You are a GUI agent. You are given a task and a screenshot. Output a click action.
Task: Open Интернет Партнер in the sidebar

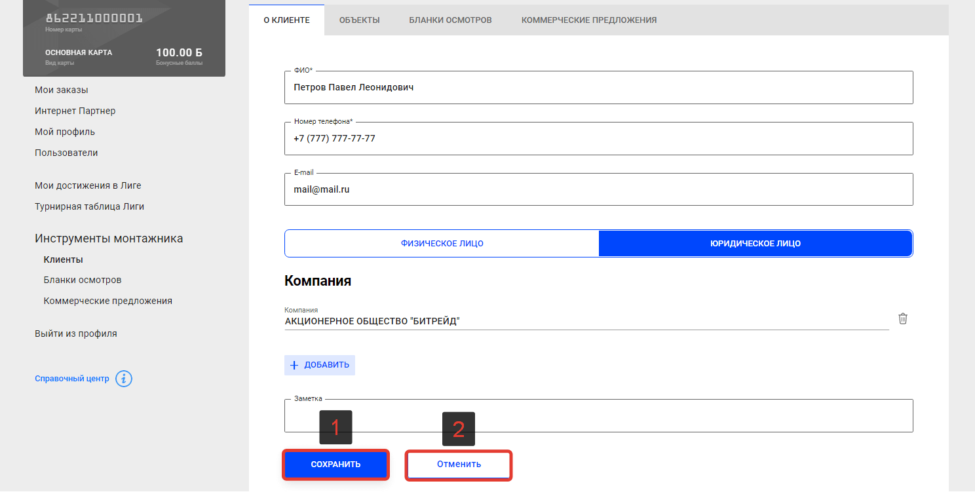75,111
